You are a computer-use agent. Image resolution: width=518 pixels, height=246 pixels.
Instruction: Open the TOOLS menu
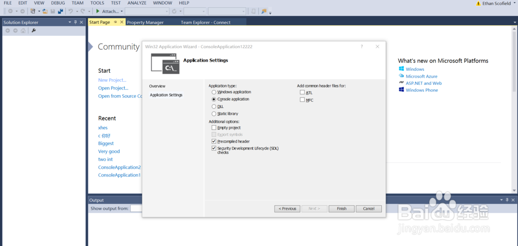click(97, 3)
